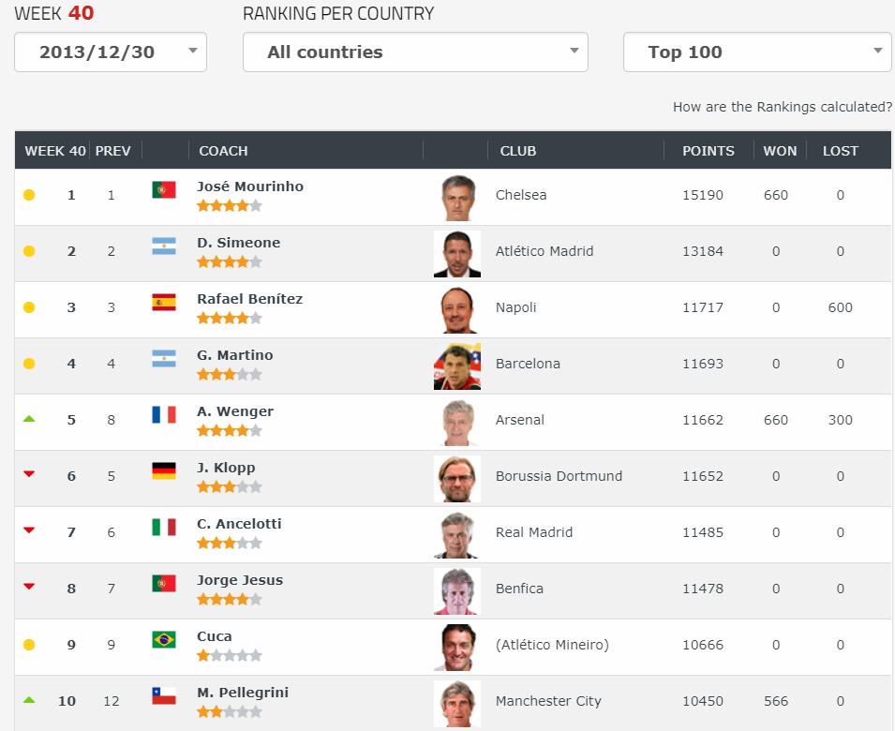The height and width of the screenshot is (731, 895).
Task: Click the Argentina flag next to D. Simeone
Action: pyautogui.click(x=164, y=246)
